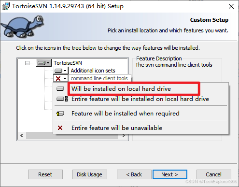The width and height of the screenshot is (239, 187).
Task: Choose 'Will be installed on local hard drive'
Action: [141, 89]
